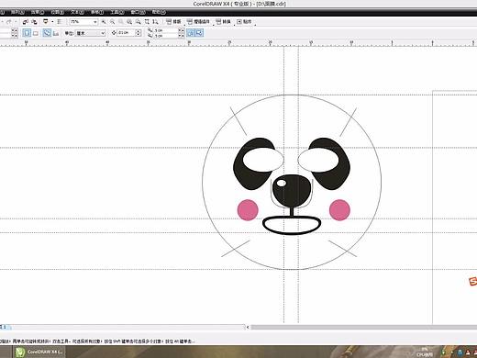
Task: Click the CorelDRAW X4 taskbar button
Action: pos(39,352)
